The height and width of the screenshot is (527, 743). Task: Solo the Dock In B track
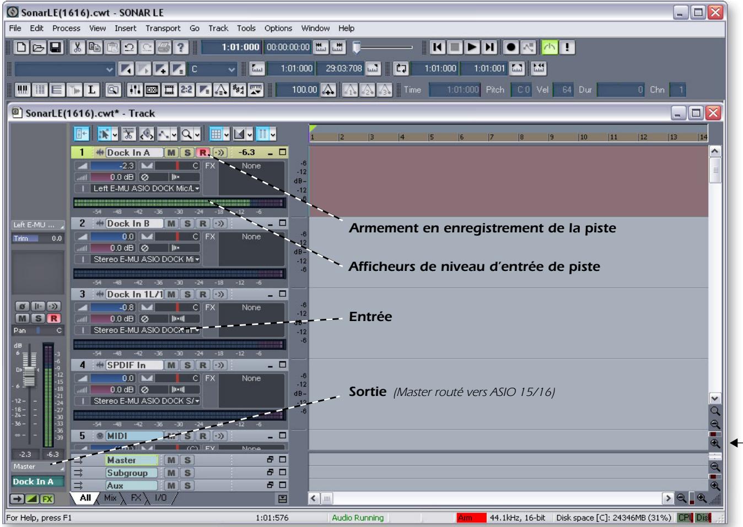(x=187, y=224)
